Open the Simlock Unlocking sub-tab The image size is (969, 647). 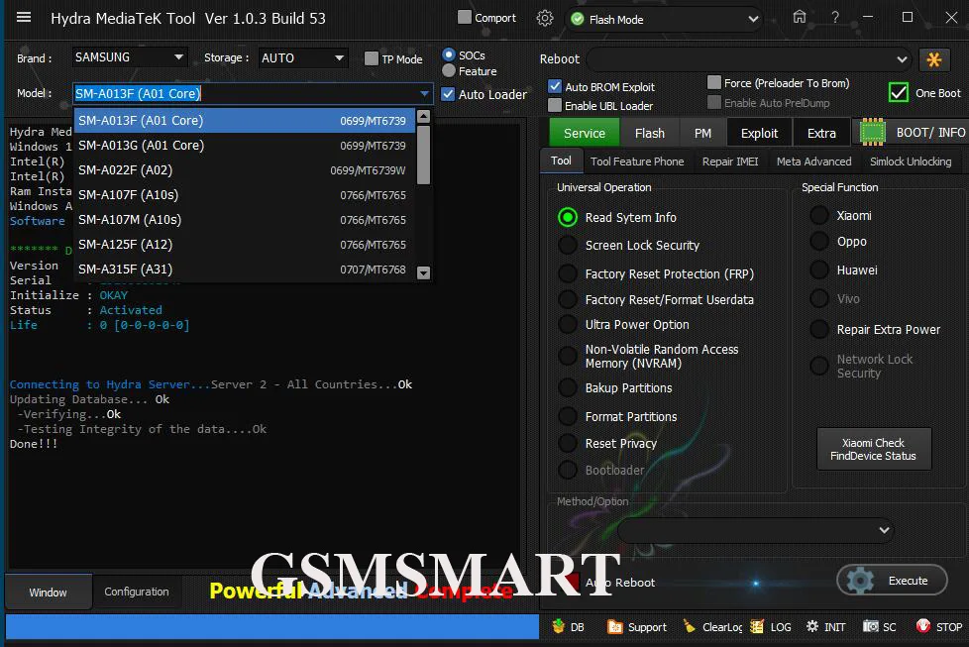[911, 162]
